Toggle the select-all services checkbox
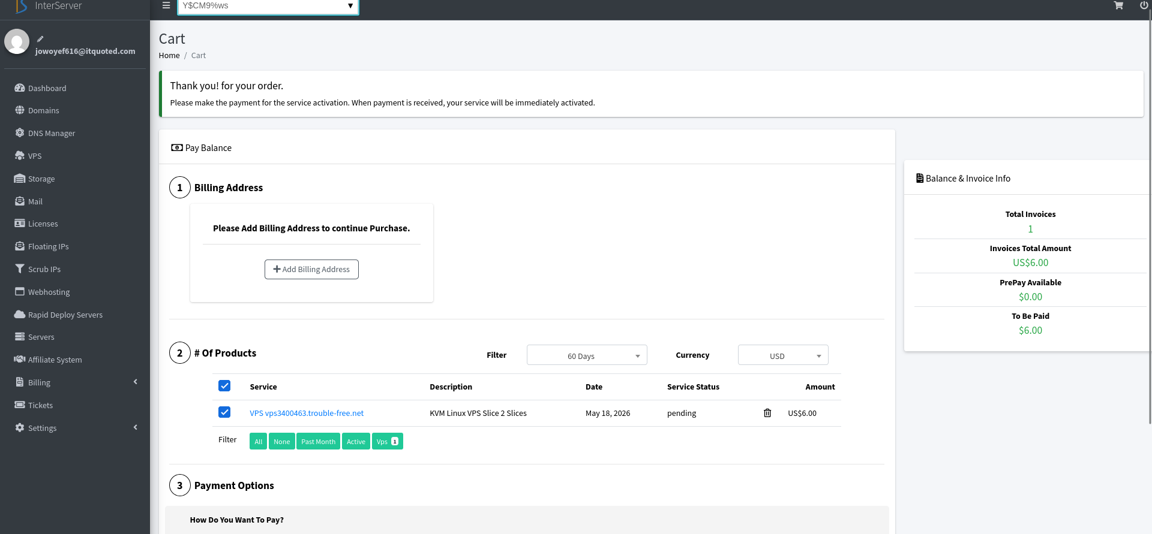 click(224, 386)
